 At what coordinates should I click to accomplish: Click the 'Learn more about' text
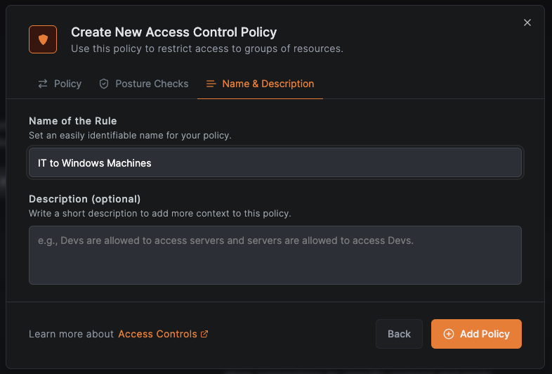[72, 334]
